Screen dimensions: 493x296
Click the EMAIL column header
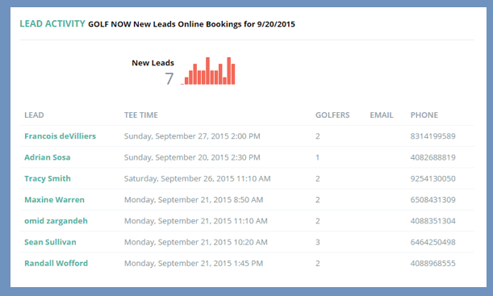[382, 115]
